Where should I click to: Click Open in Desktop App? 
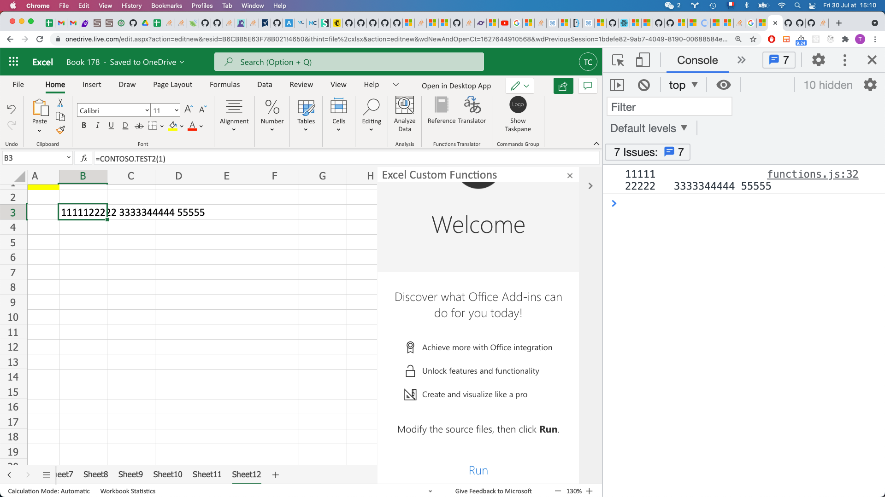[456, 86]
